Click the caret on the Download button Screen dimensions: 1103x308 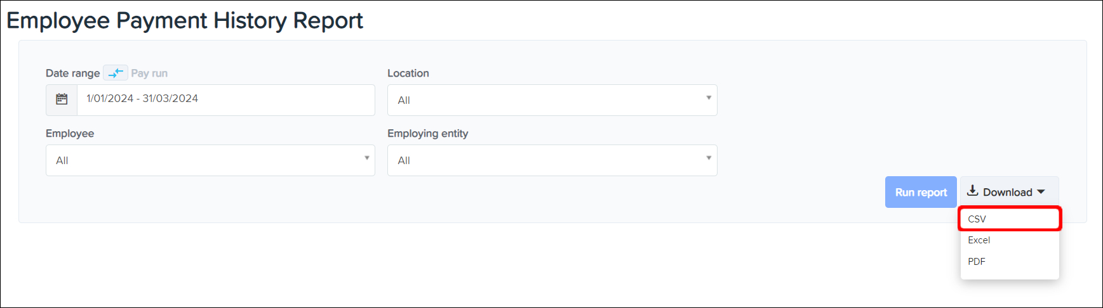pyautogui.click(x=1041, y=192)
